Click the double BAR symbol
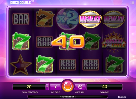 coord(44,42)
